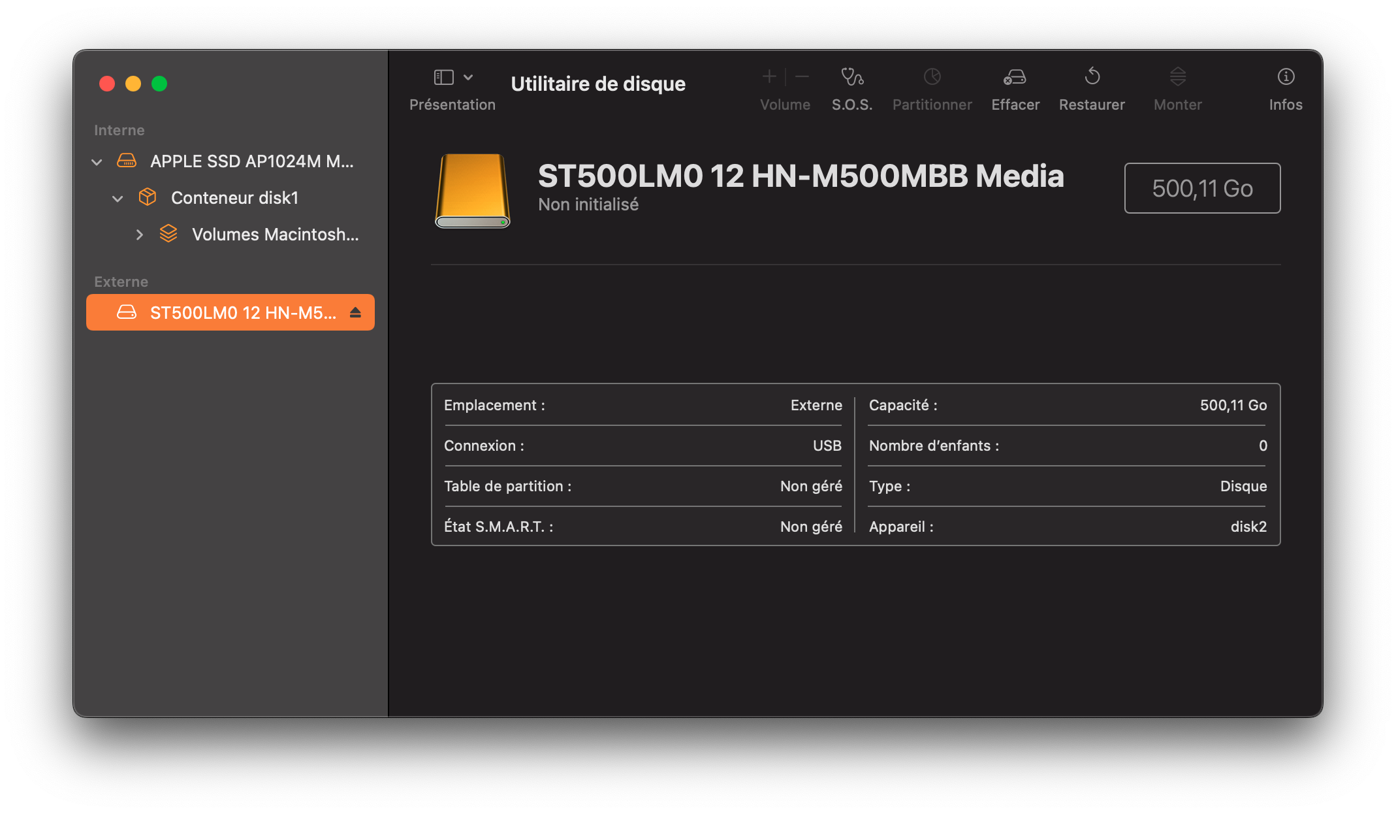
Task: Click the add volume plus icon
Action: [x=769, y=77]
